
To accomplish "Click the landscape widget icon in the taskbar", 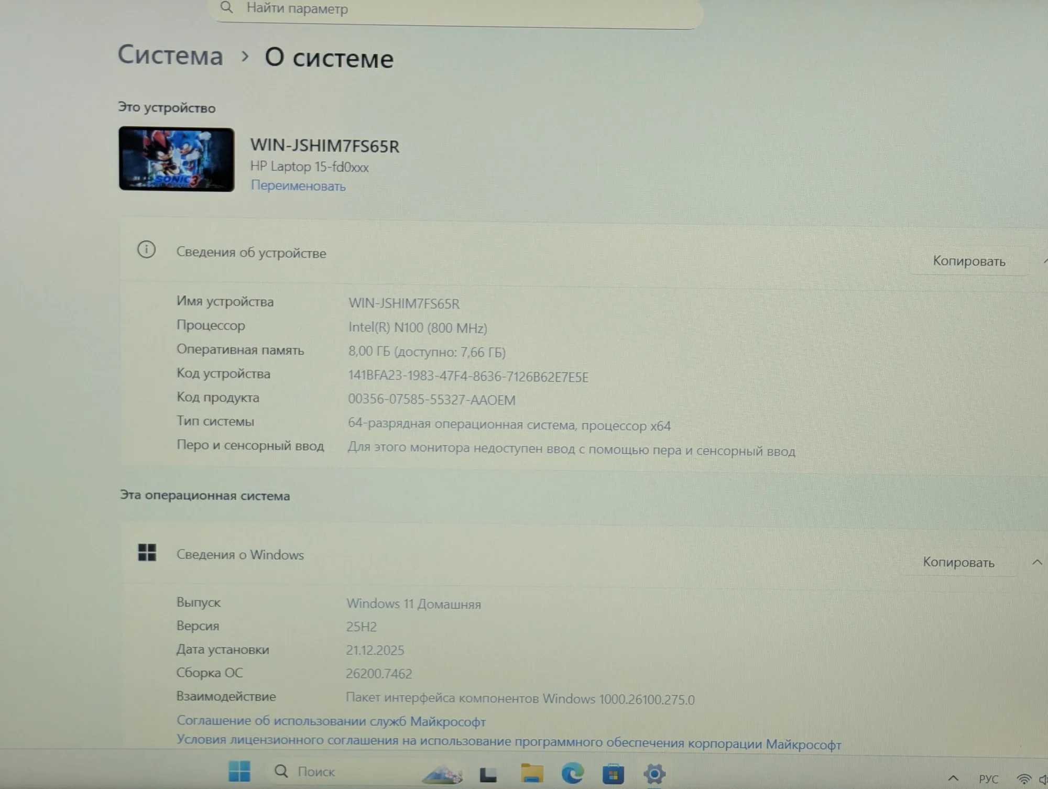I will tap(443, 774).
